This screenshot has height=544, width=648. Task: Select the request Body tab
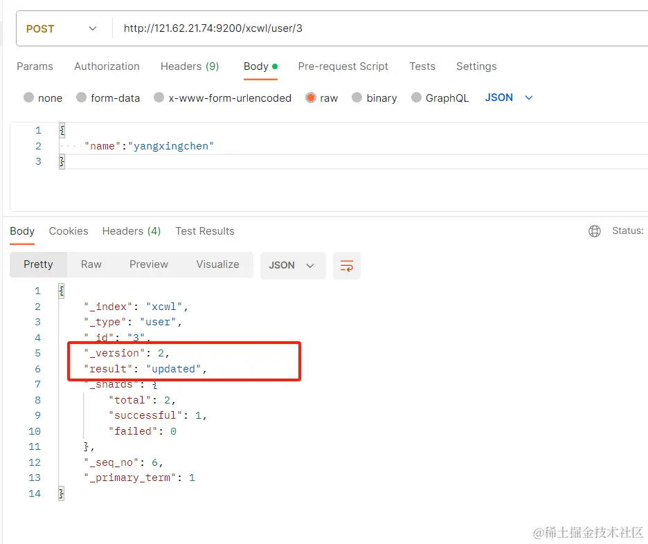(x=260, y=66)
